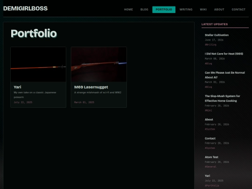Click the July 22, 2025 date on Yari card

pos(23,102)
